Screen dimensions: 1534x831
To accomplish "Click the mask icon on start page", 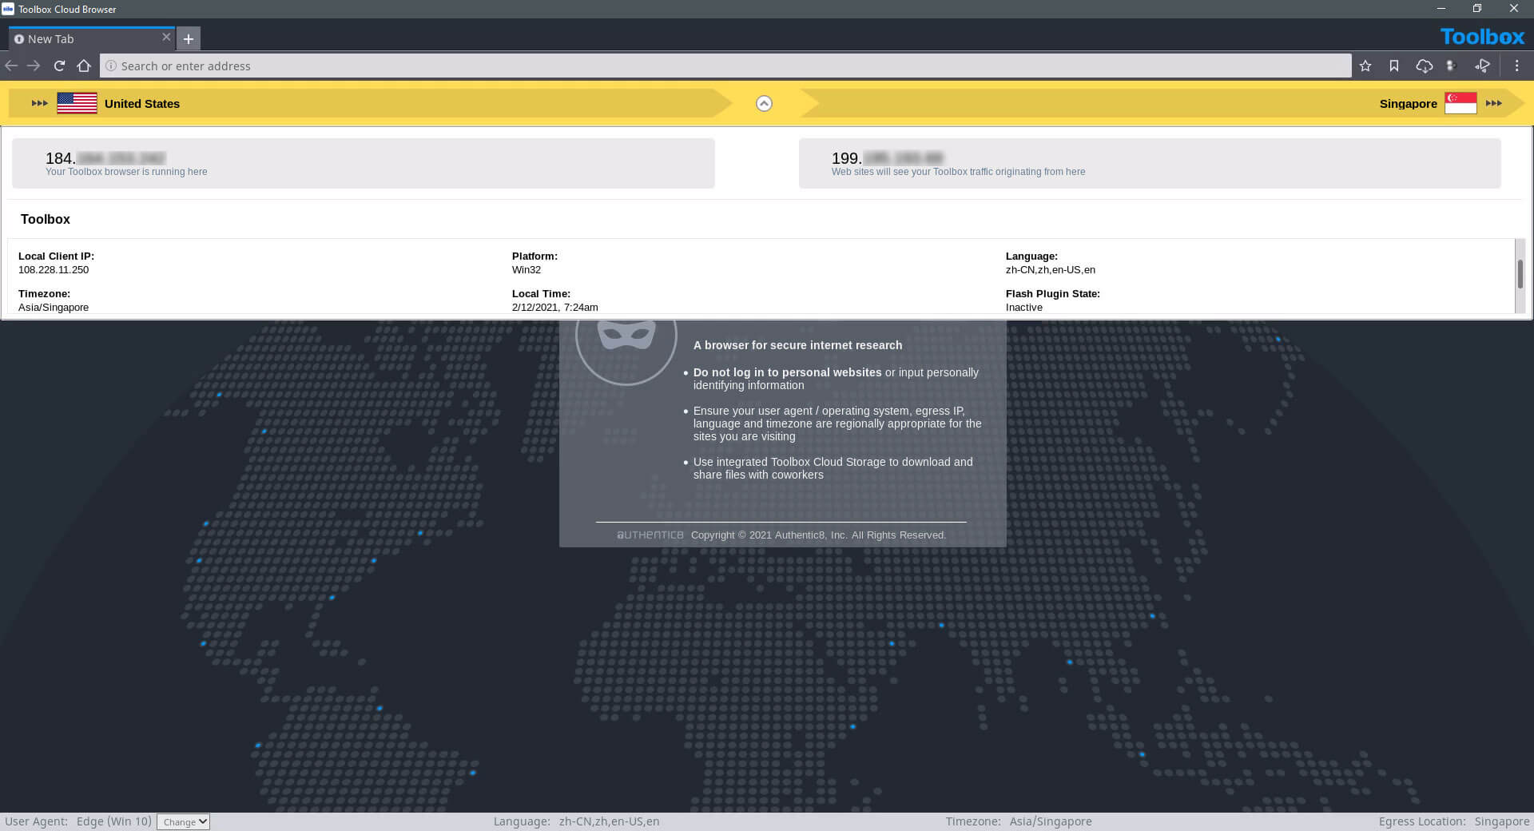I will [626, 336].
